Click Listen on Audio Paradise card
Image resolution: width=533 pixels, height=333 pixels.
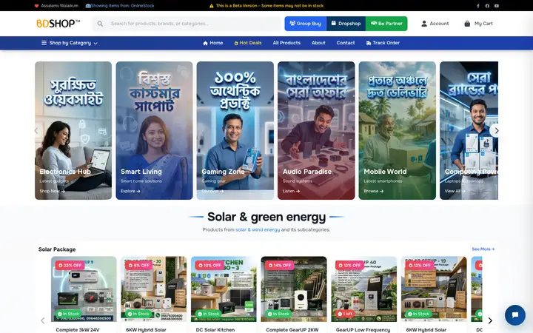(x=291, y=191)
